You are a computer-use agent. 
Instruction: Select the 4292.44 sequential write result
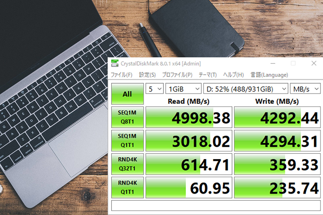click(x=277, y=117)
